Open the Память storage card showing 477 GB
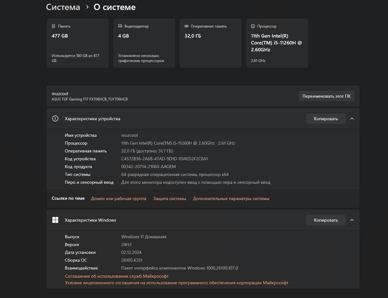This screenshot has width=388, height=298. point(78,43)
